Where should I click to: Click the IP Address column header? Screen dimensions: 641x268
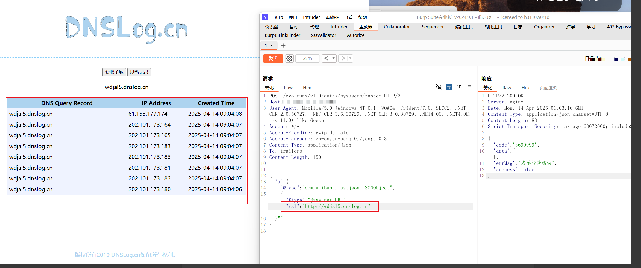pos(156,103)
